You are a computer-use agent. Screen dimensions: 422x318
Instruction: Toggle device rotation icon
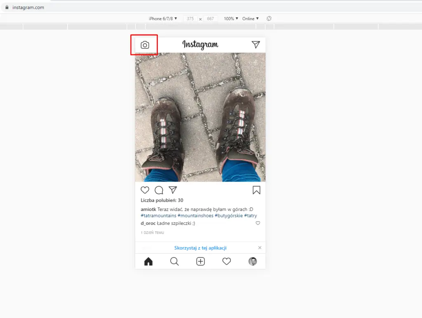(269, 19)
